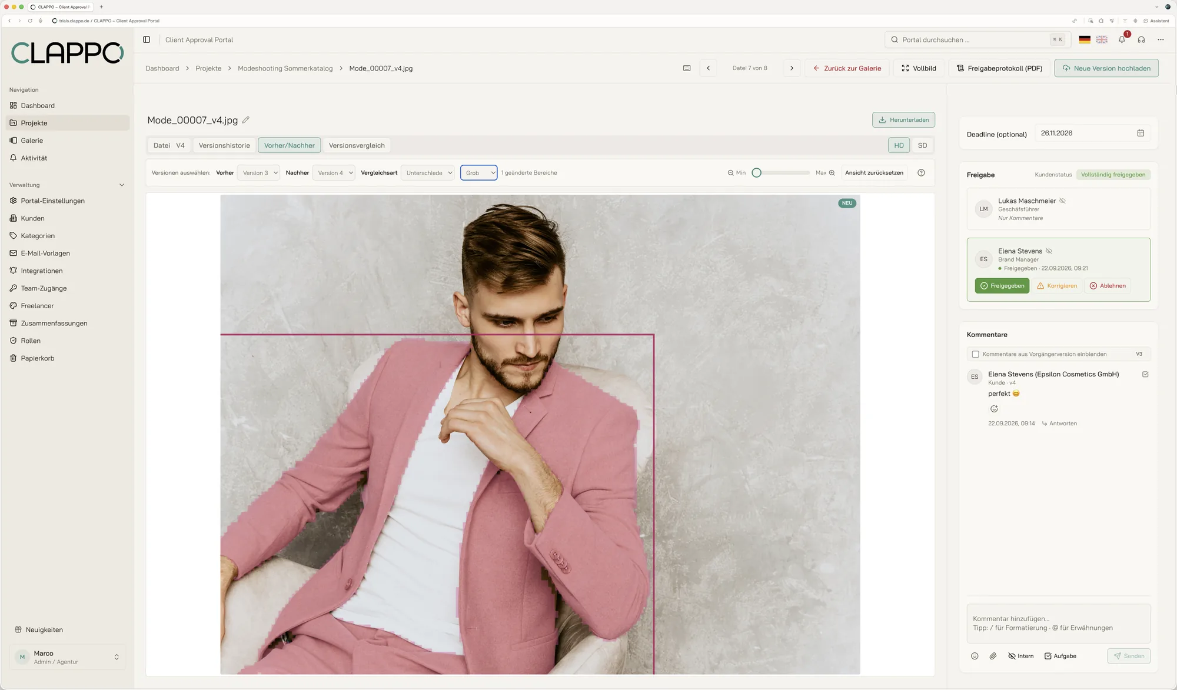Image resolution: width=1177 pixels, height=690 pixels.
Task: Check 'Kommentare aus Vorgängerversion einblenden'
Action: pyautogui.click(x=975, y=354)
